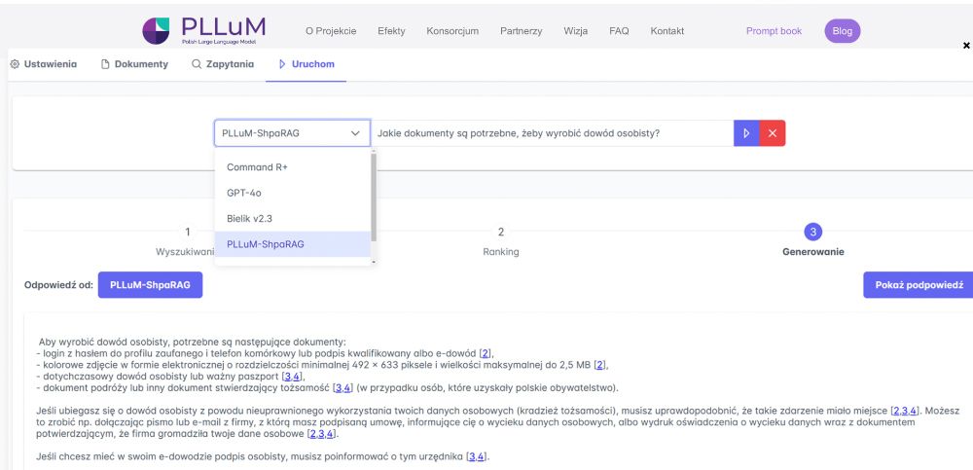This screenshot has width=973, height=470.
Task: Open the Prompt book link
Action: click(x=774, y=31)
